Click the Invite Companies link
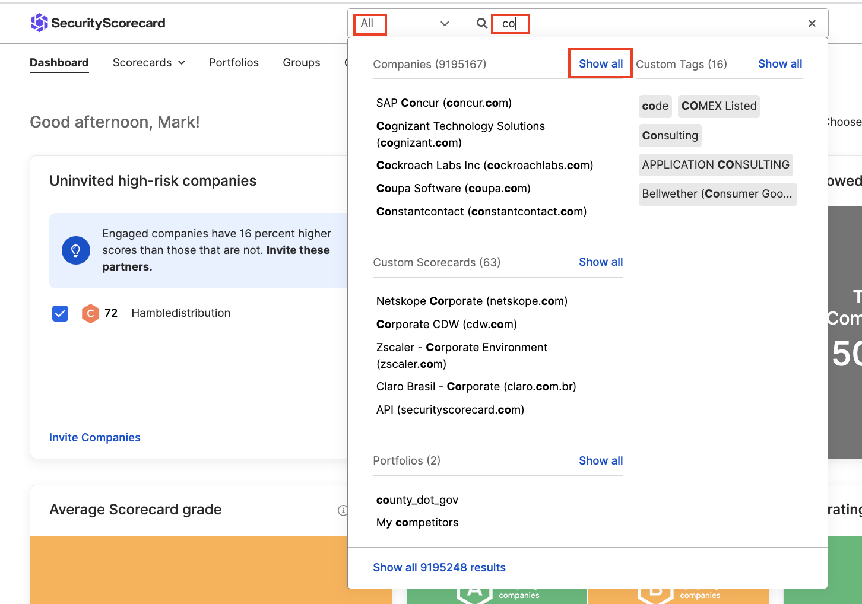 (95, 437)
